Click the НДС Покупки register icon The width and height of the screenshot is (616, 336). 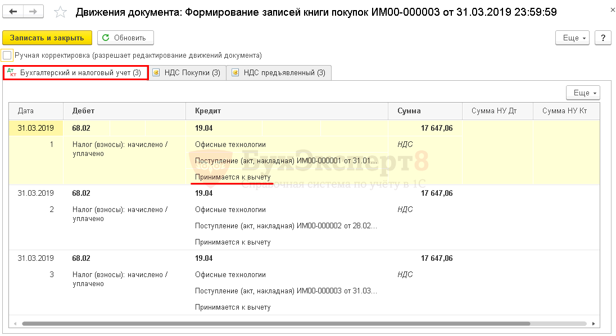[x=156, y=73]
